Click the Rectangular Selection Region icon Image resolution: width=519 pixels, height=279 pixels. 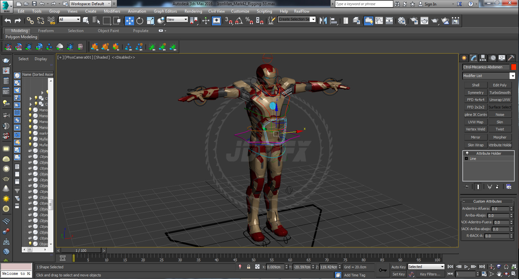(107, 21)
